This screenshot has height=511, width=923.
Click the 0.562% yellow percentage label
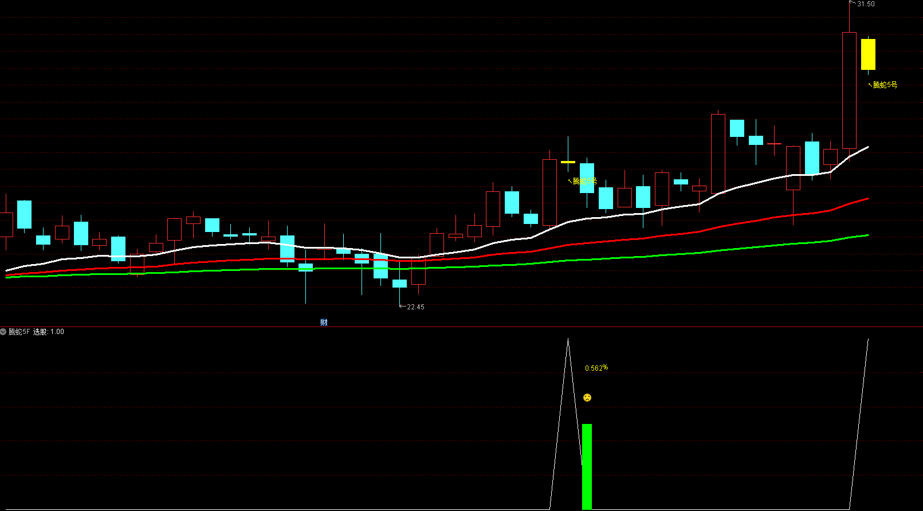(596, 368)
